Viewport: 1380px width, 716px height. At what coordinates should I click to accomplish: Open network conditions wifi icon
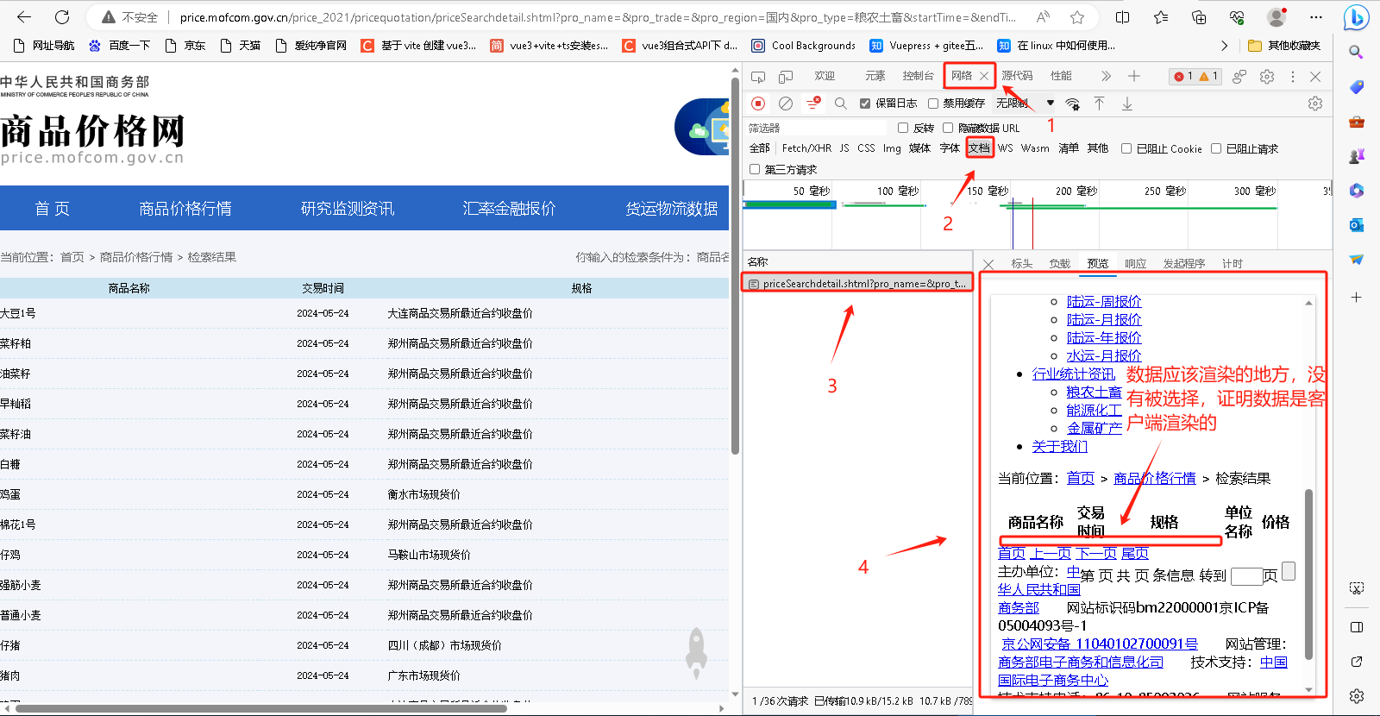(x=1072, y=104)
